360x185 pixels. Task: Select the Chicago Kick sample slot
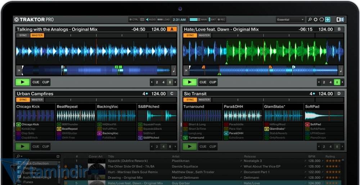(35, 116)
